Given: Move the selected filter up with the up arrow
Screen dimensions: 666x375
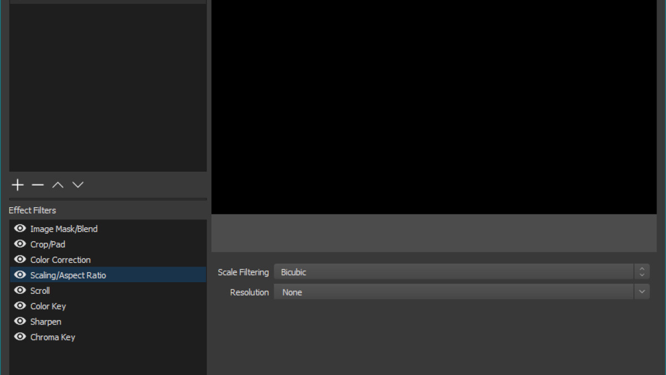Looking at the screenshot, I should click(57, 184).
